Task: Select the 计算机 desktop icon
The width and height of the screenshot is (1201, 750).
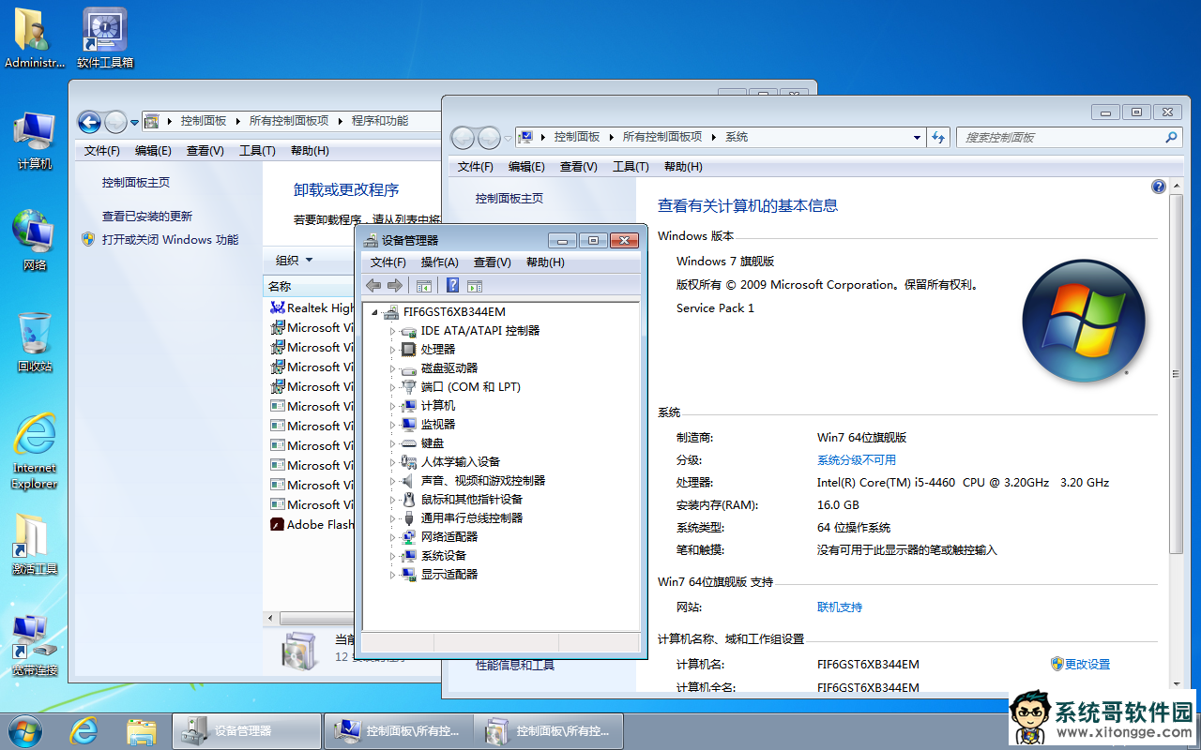Action: (x=35, y=141)
